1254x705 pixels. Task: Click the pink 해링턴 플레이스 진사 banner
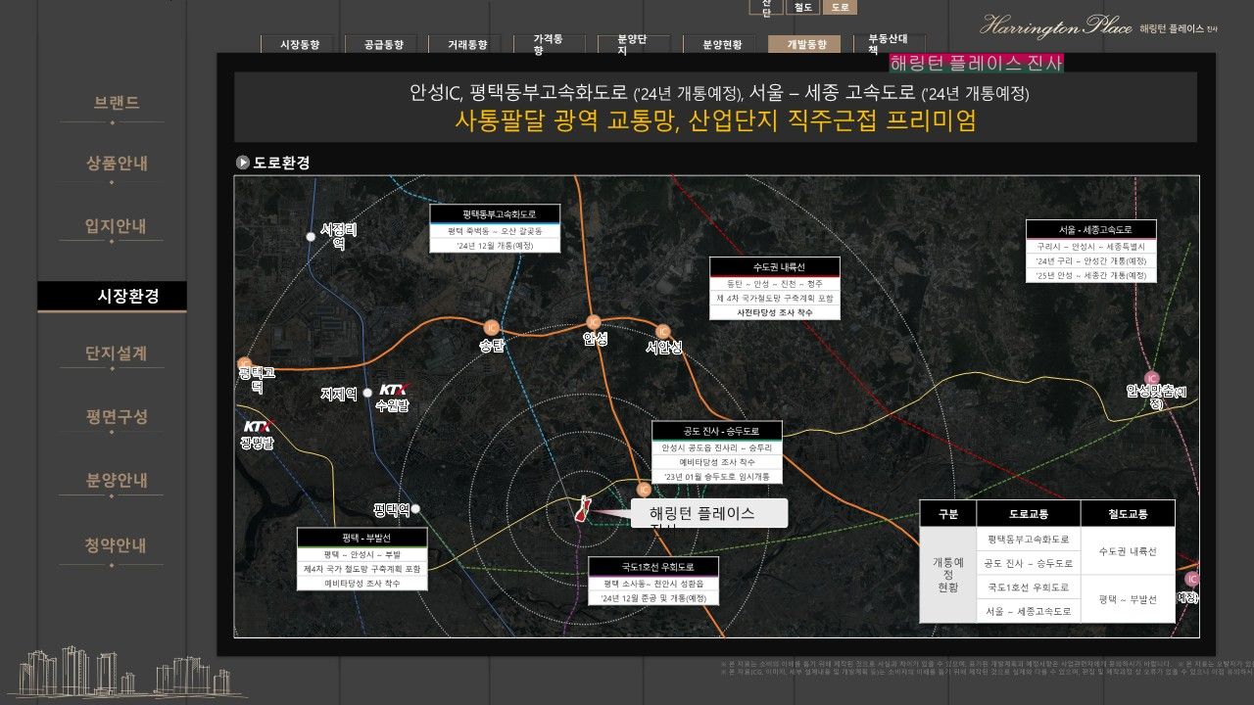pyautogui.click(x=976, y=64)
